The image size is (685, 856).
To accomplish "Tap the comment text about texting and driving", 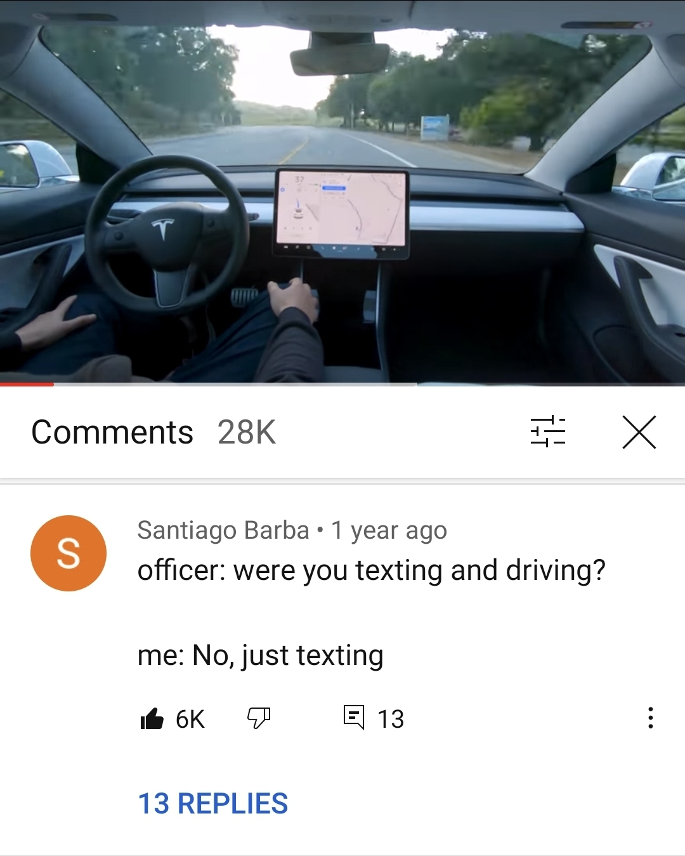I will tap(372, 570).
